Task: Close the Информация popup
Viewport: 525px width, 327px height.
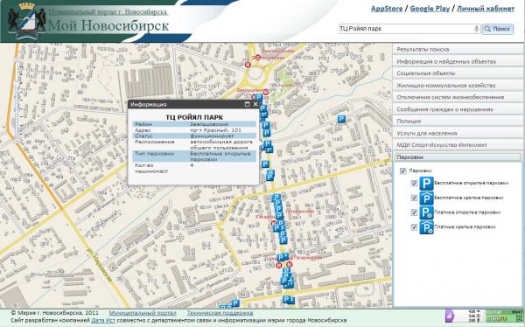Action: coord(255,104)
